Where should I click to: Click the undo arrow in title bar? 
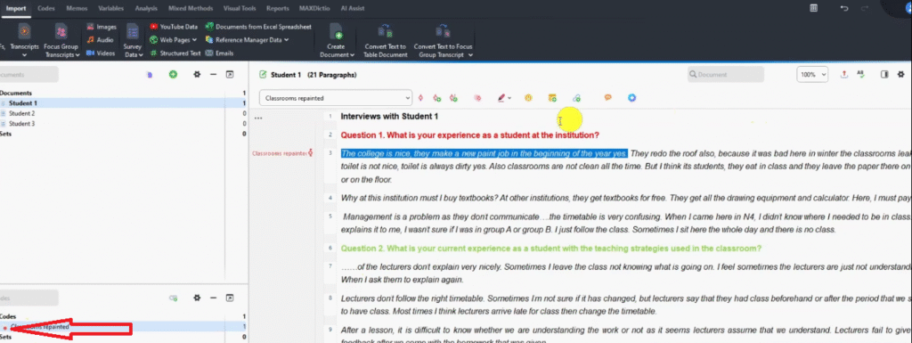coord(844,8)
